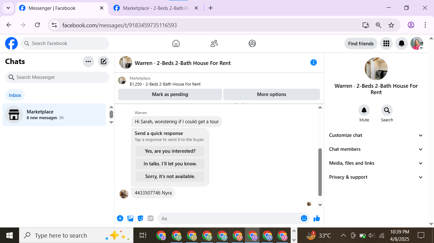
Task: Choose a sticker in composer
Action: coord(140,218)
